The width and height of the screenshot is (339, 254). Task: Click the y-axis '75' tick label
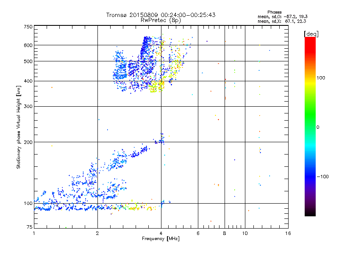coord(30,227)
